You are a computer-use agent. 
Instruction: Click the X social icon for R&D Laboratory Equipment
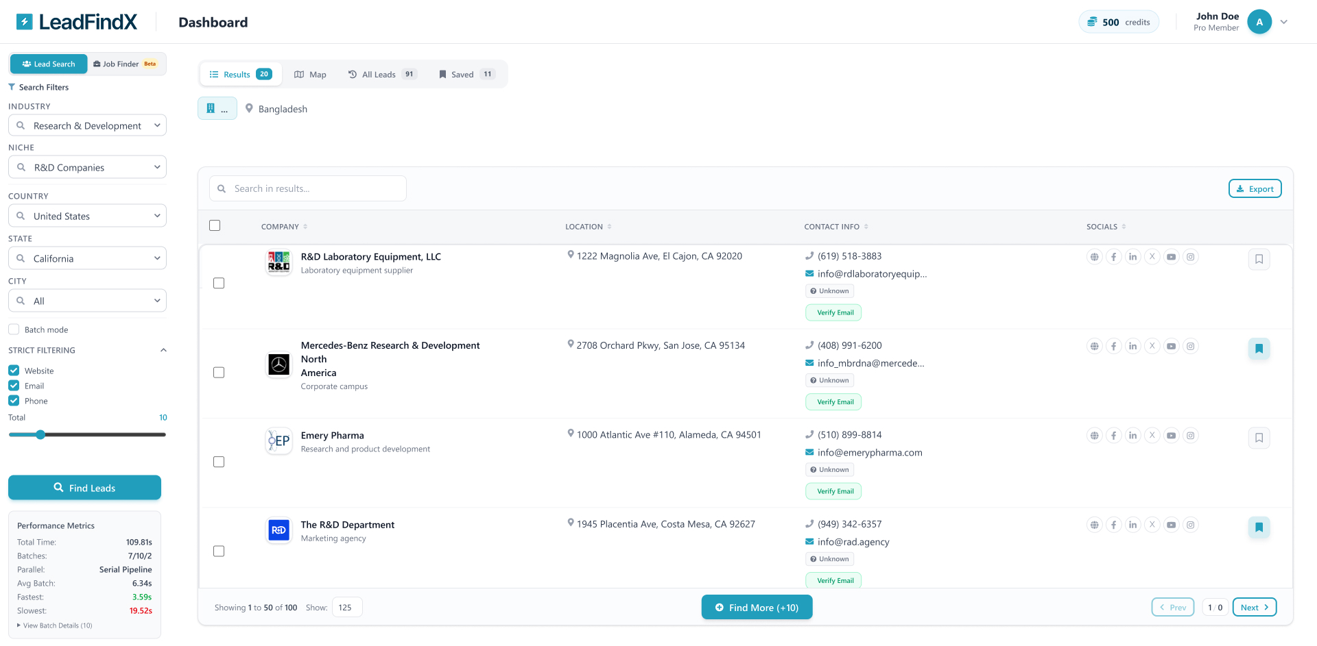pos(1152,256)
